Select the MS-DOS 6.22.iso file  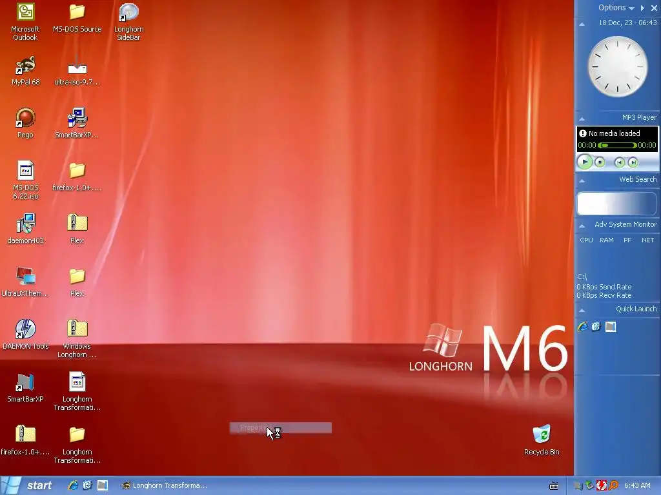pos(25,171)
